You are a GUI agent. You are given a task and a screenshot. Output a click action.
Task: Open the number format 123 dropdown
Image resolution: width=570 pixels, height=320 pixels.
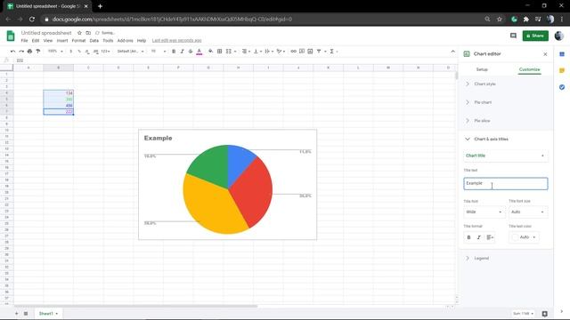[106, 52]
